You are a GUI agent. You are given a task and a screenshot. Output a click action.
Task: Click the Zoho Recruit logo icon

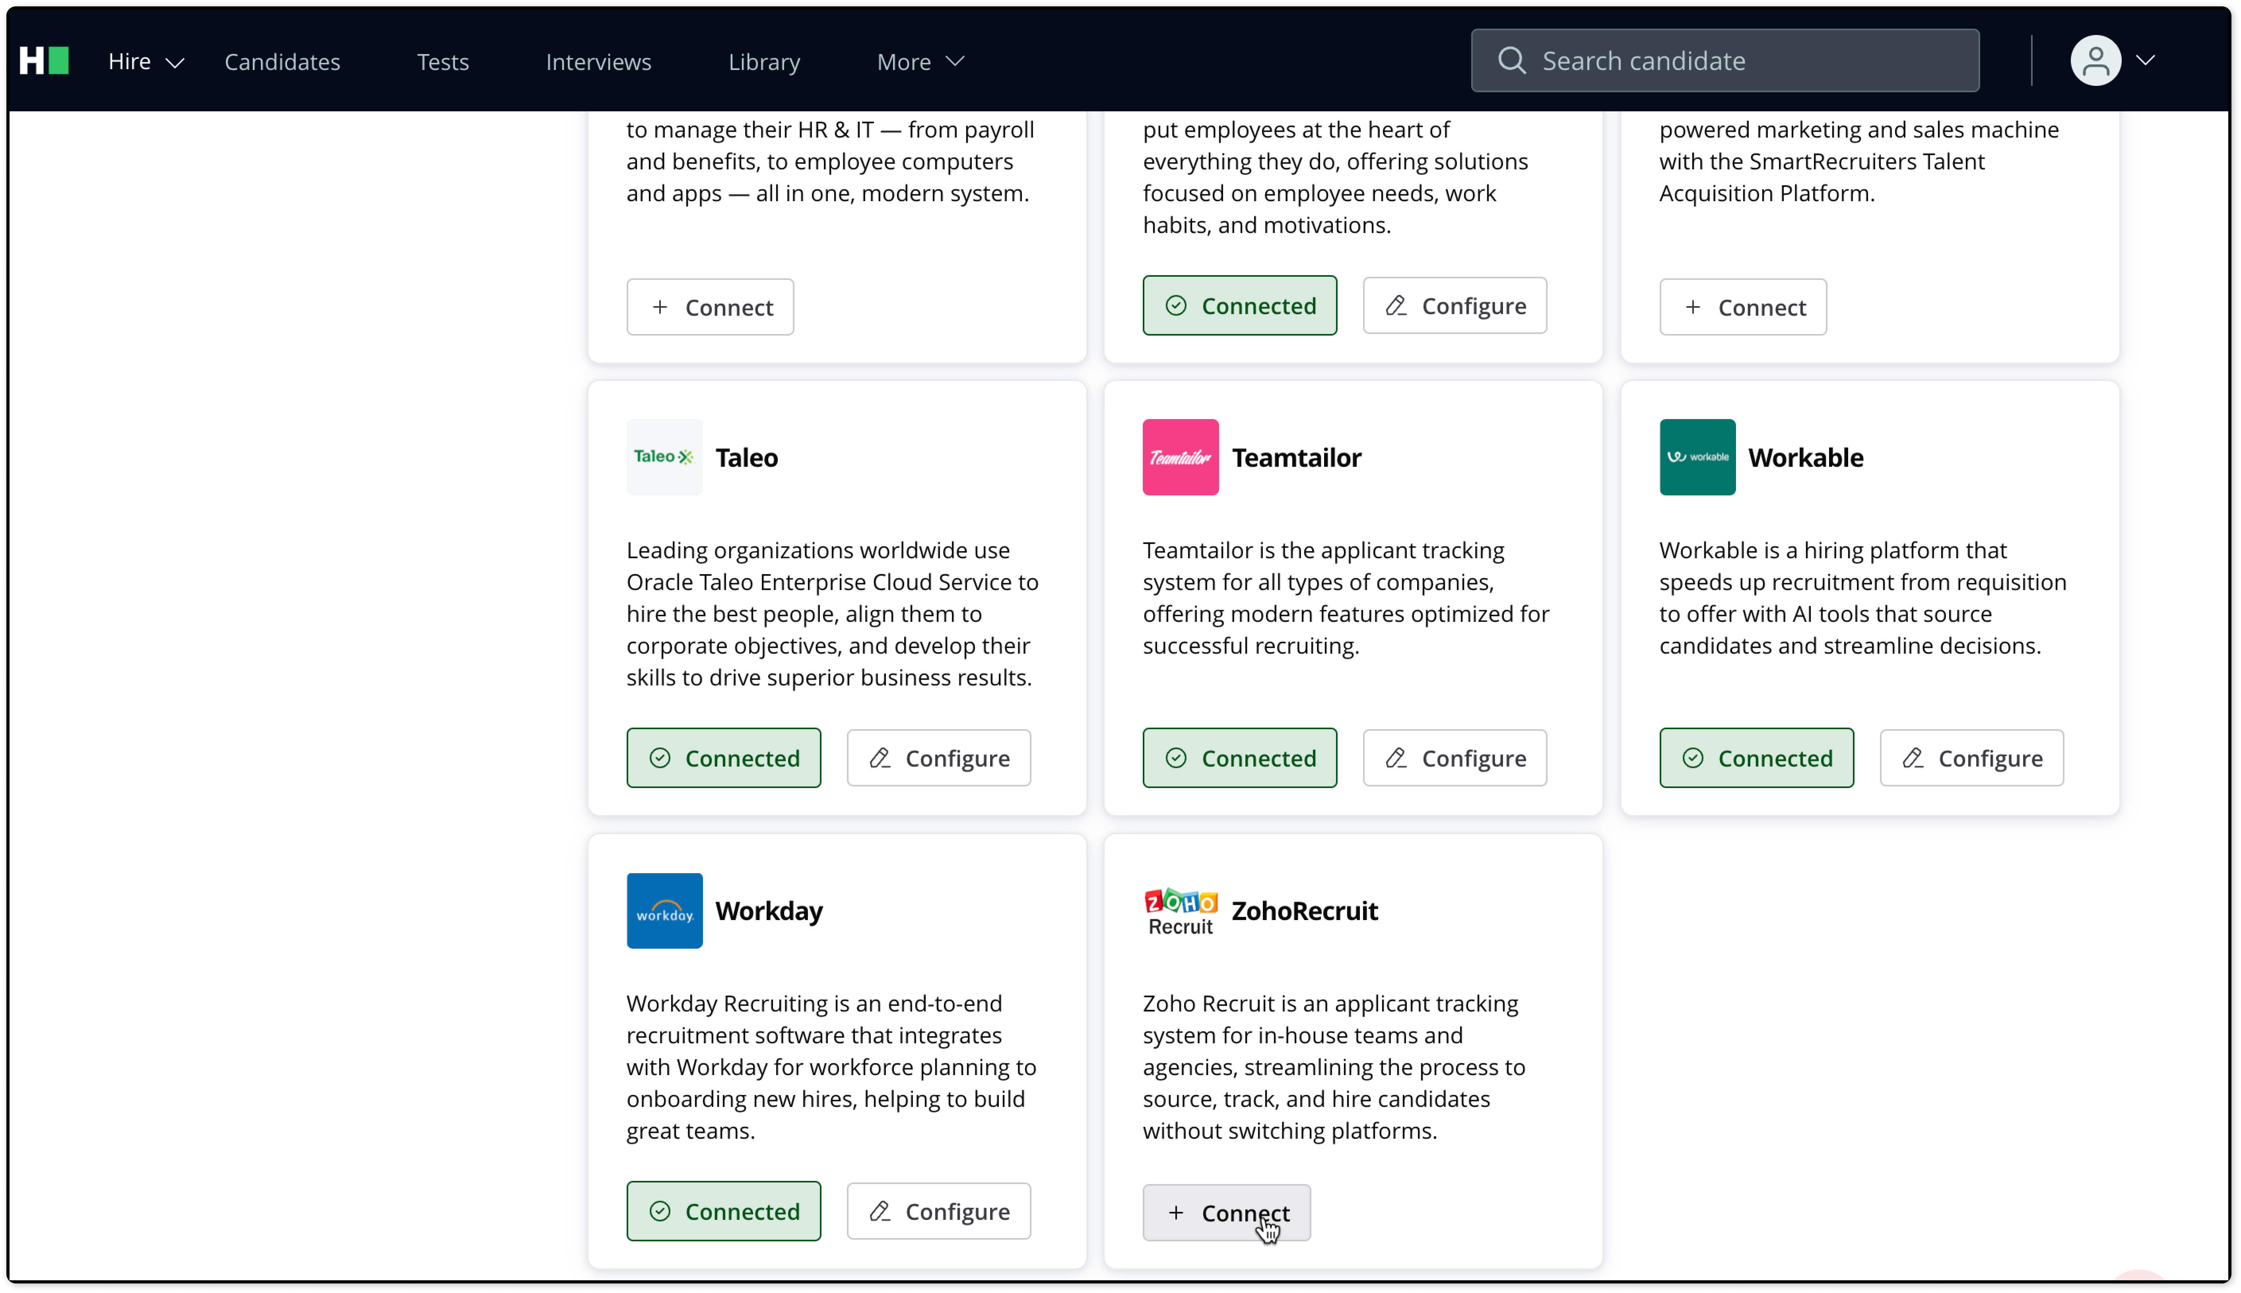click(1180, 910)
